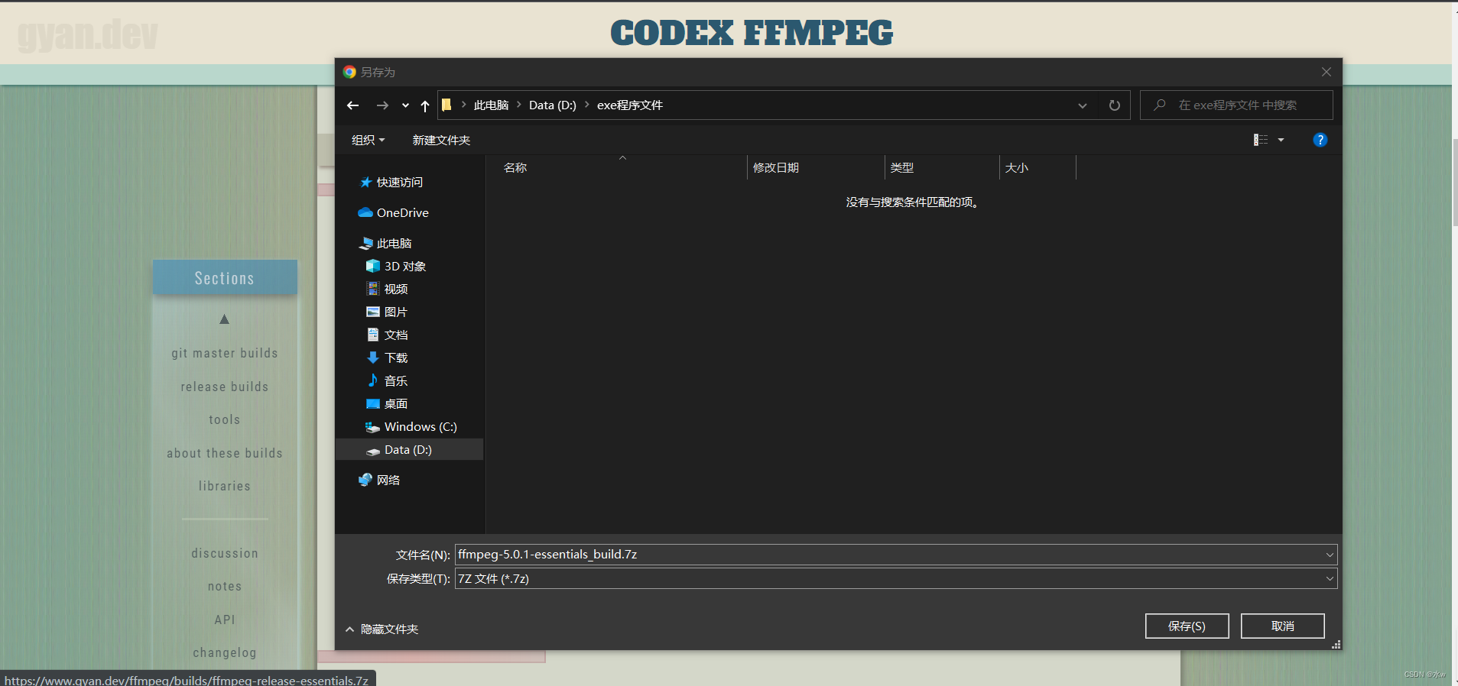Click the 音乐 note icon
This screenshot has width=1458, height=686.
373,380
